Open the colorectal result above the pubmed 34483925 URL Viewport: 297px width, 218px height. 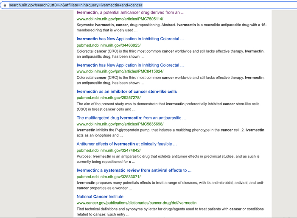click(x=130, y=39)
